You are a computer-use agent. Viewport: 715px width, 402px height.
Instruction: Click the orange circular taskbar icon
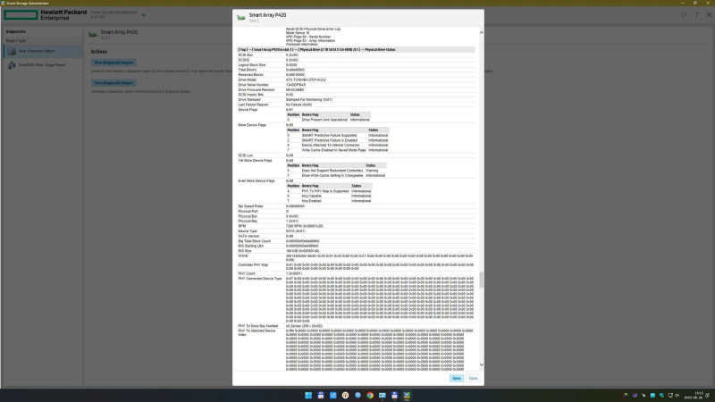(345, 395)
